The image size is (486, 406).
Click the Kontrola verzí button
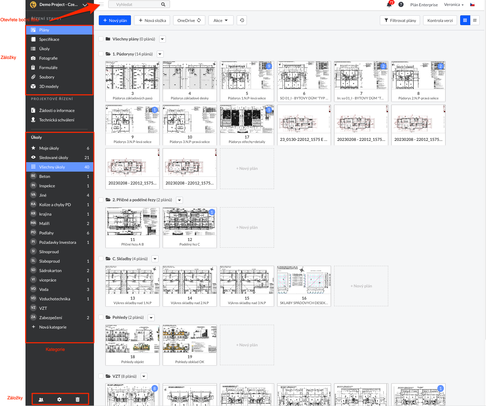440,20
